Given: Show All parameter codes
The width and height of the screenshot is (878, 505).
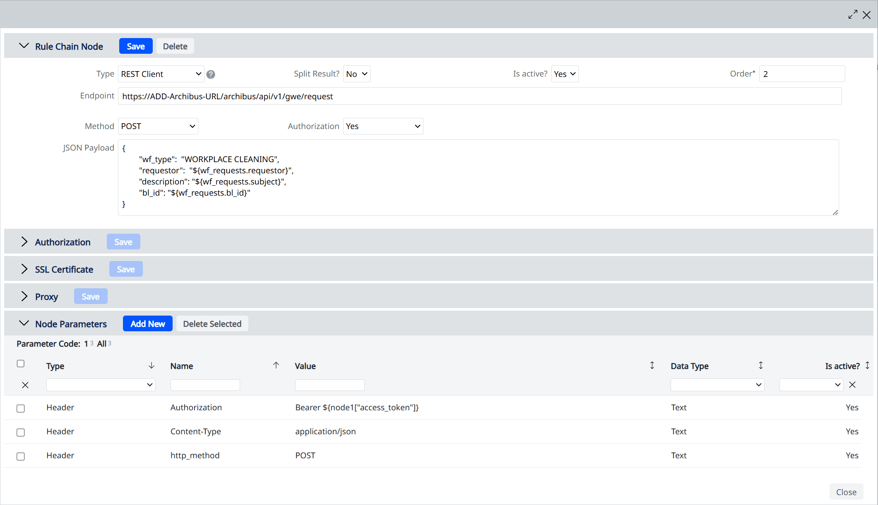Looking at the screenshot, I should coord(101,344).
